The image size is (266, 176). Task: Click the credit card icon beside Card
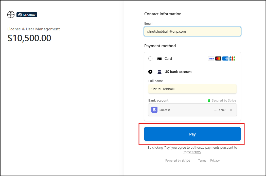point(159,58)
